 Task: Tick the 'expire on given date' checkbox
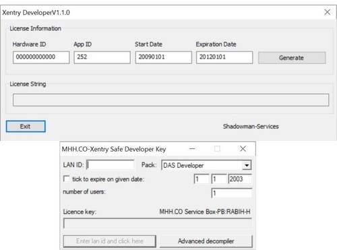click(x=66, y=179)
